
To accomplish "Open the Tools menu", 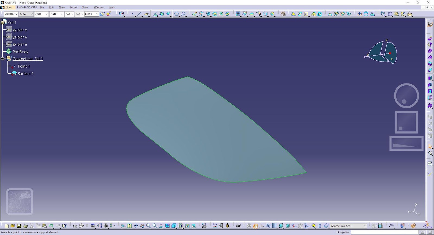I will tap(85, 7).
